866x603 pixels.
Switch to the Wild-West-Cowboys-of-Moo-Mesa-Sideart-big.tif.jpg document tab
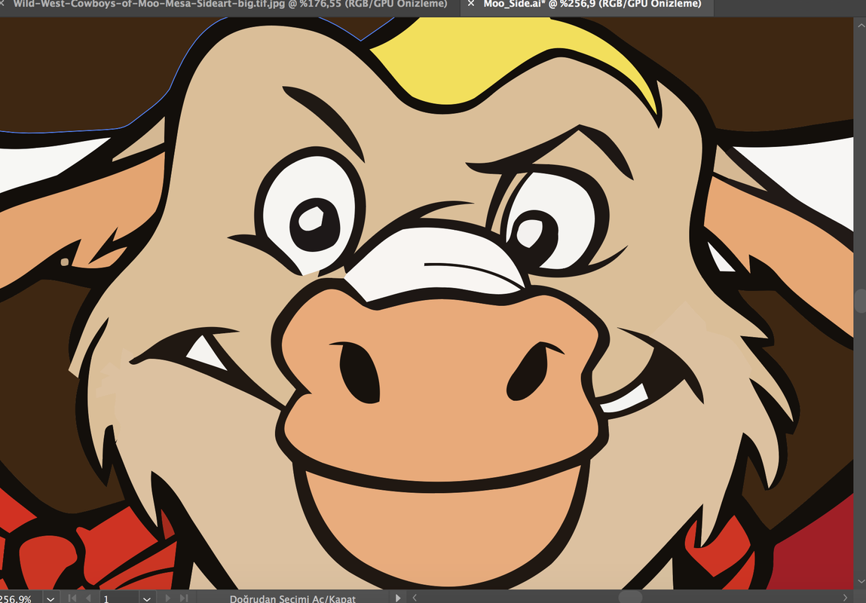(231, 5)
